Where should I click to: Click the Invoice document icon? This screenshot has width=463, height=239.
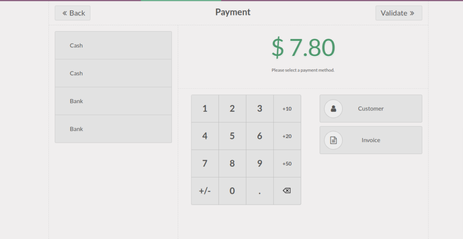(x=333, y=140)
